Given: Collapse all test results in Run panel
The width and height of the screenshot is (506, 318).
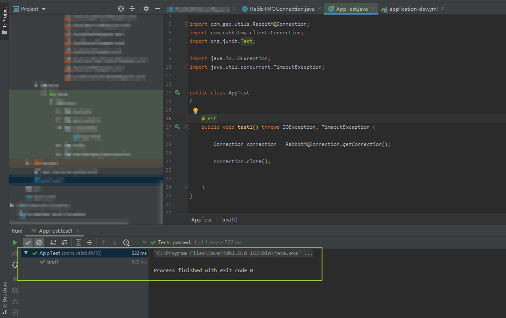Looking at the screenshot, I should pos(90,242).
